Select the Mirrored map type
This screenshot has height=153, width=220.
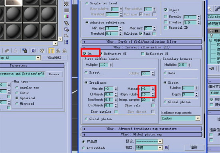pos(17,104)
